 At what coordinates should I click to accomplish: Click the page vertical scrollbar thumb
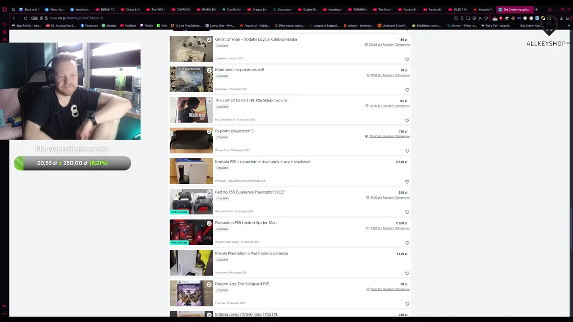coord(572,228)
